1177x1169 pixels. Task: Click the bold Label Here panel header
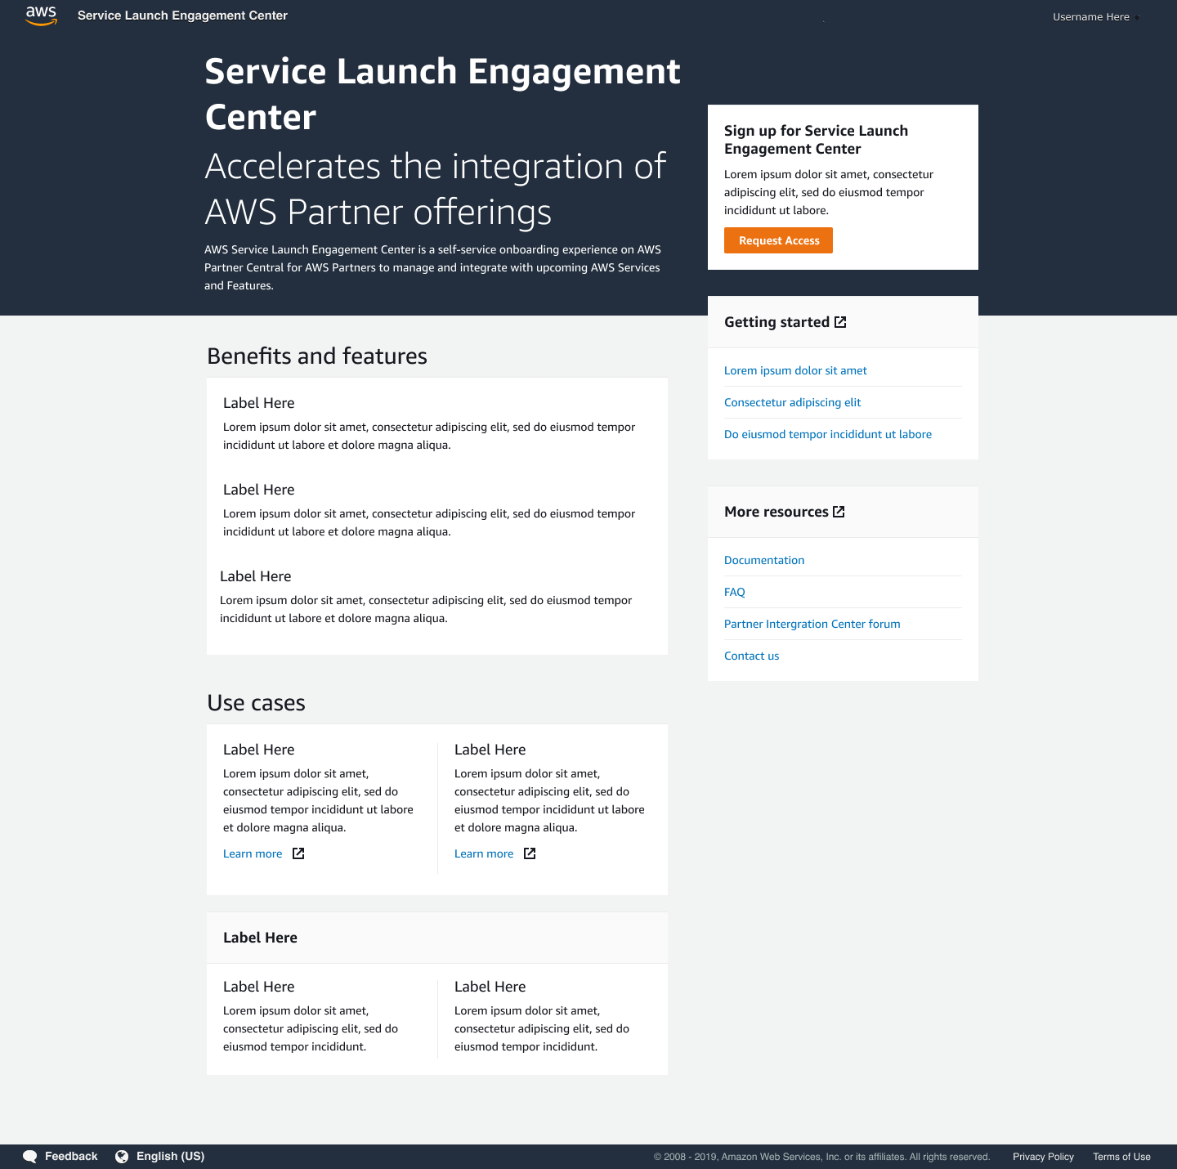260,938
